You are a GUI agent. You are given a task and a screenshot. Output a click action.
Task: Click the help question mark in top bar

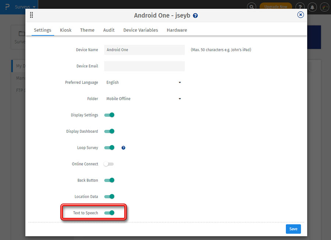coord(300,7)
